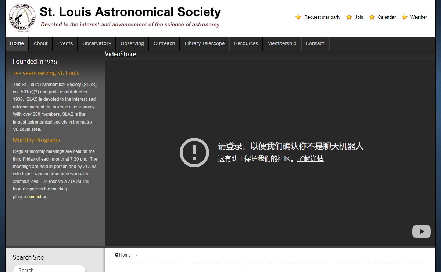Expand the Resources navigation menu
This screenshot has width=441, height=272.
click(x=246, y=43)
